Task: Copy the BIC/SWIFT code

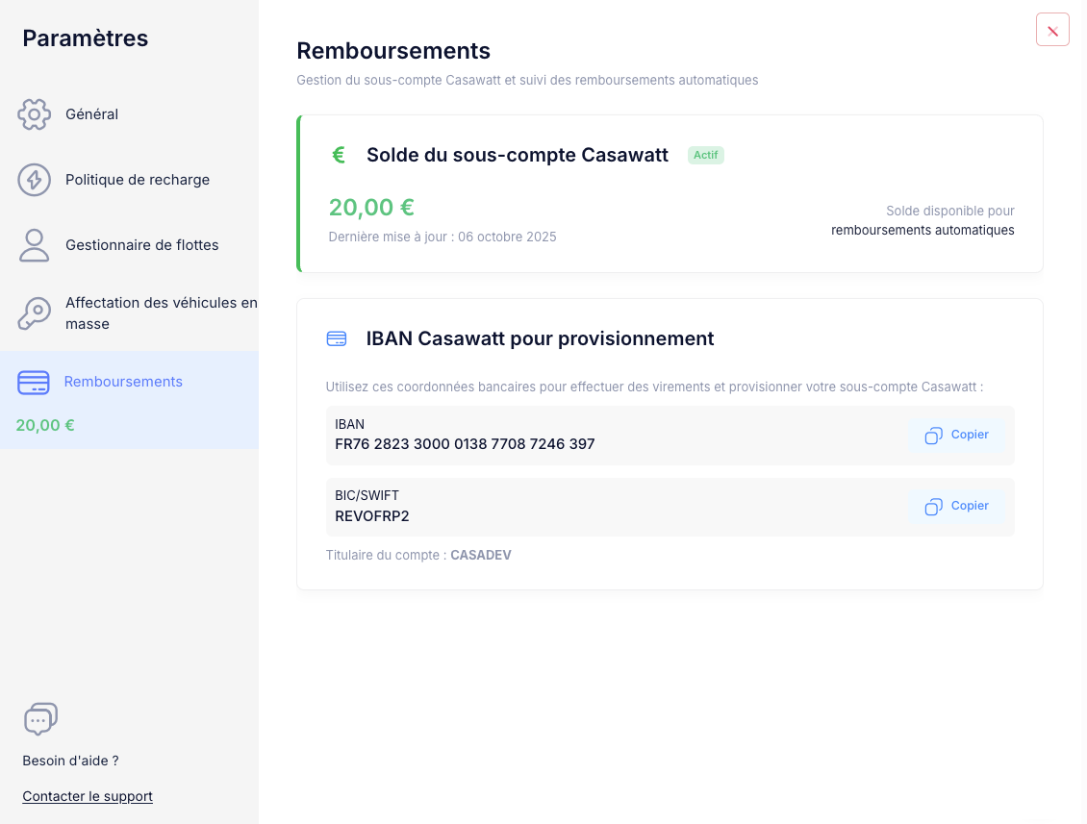Action: [957, 507]
